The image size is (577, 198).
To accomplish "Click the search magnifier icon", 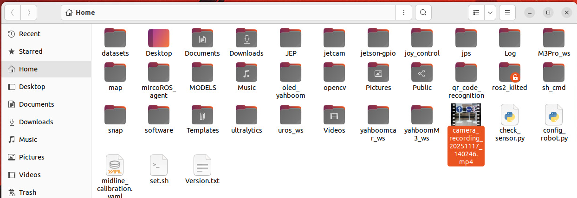I will point(423,13).
